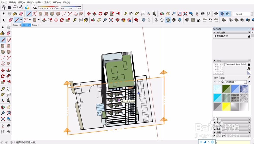Toggle Back Edges style
The width and height of the screenshot is (254, 144).
pyautogui.click(x=149, y=20)
